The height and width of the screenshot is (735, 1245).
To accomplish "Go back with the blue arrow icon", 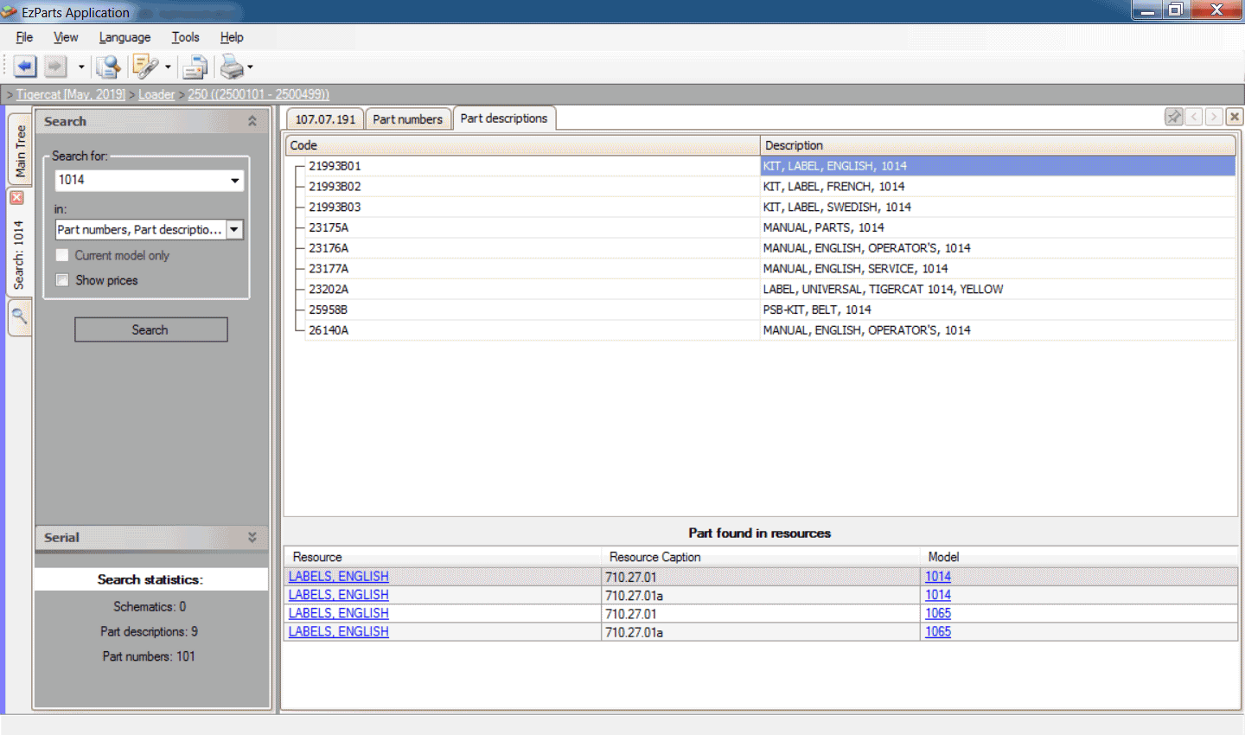I will click(25, 67).
